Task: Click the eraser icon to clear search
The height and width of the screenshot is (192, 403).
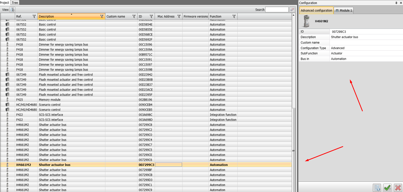Action: click(292, 10)
